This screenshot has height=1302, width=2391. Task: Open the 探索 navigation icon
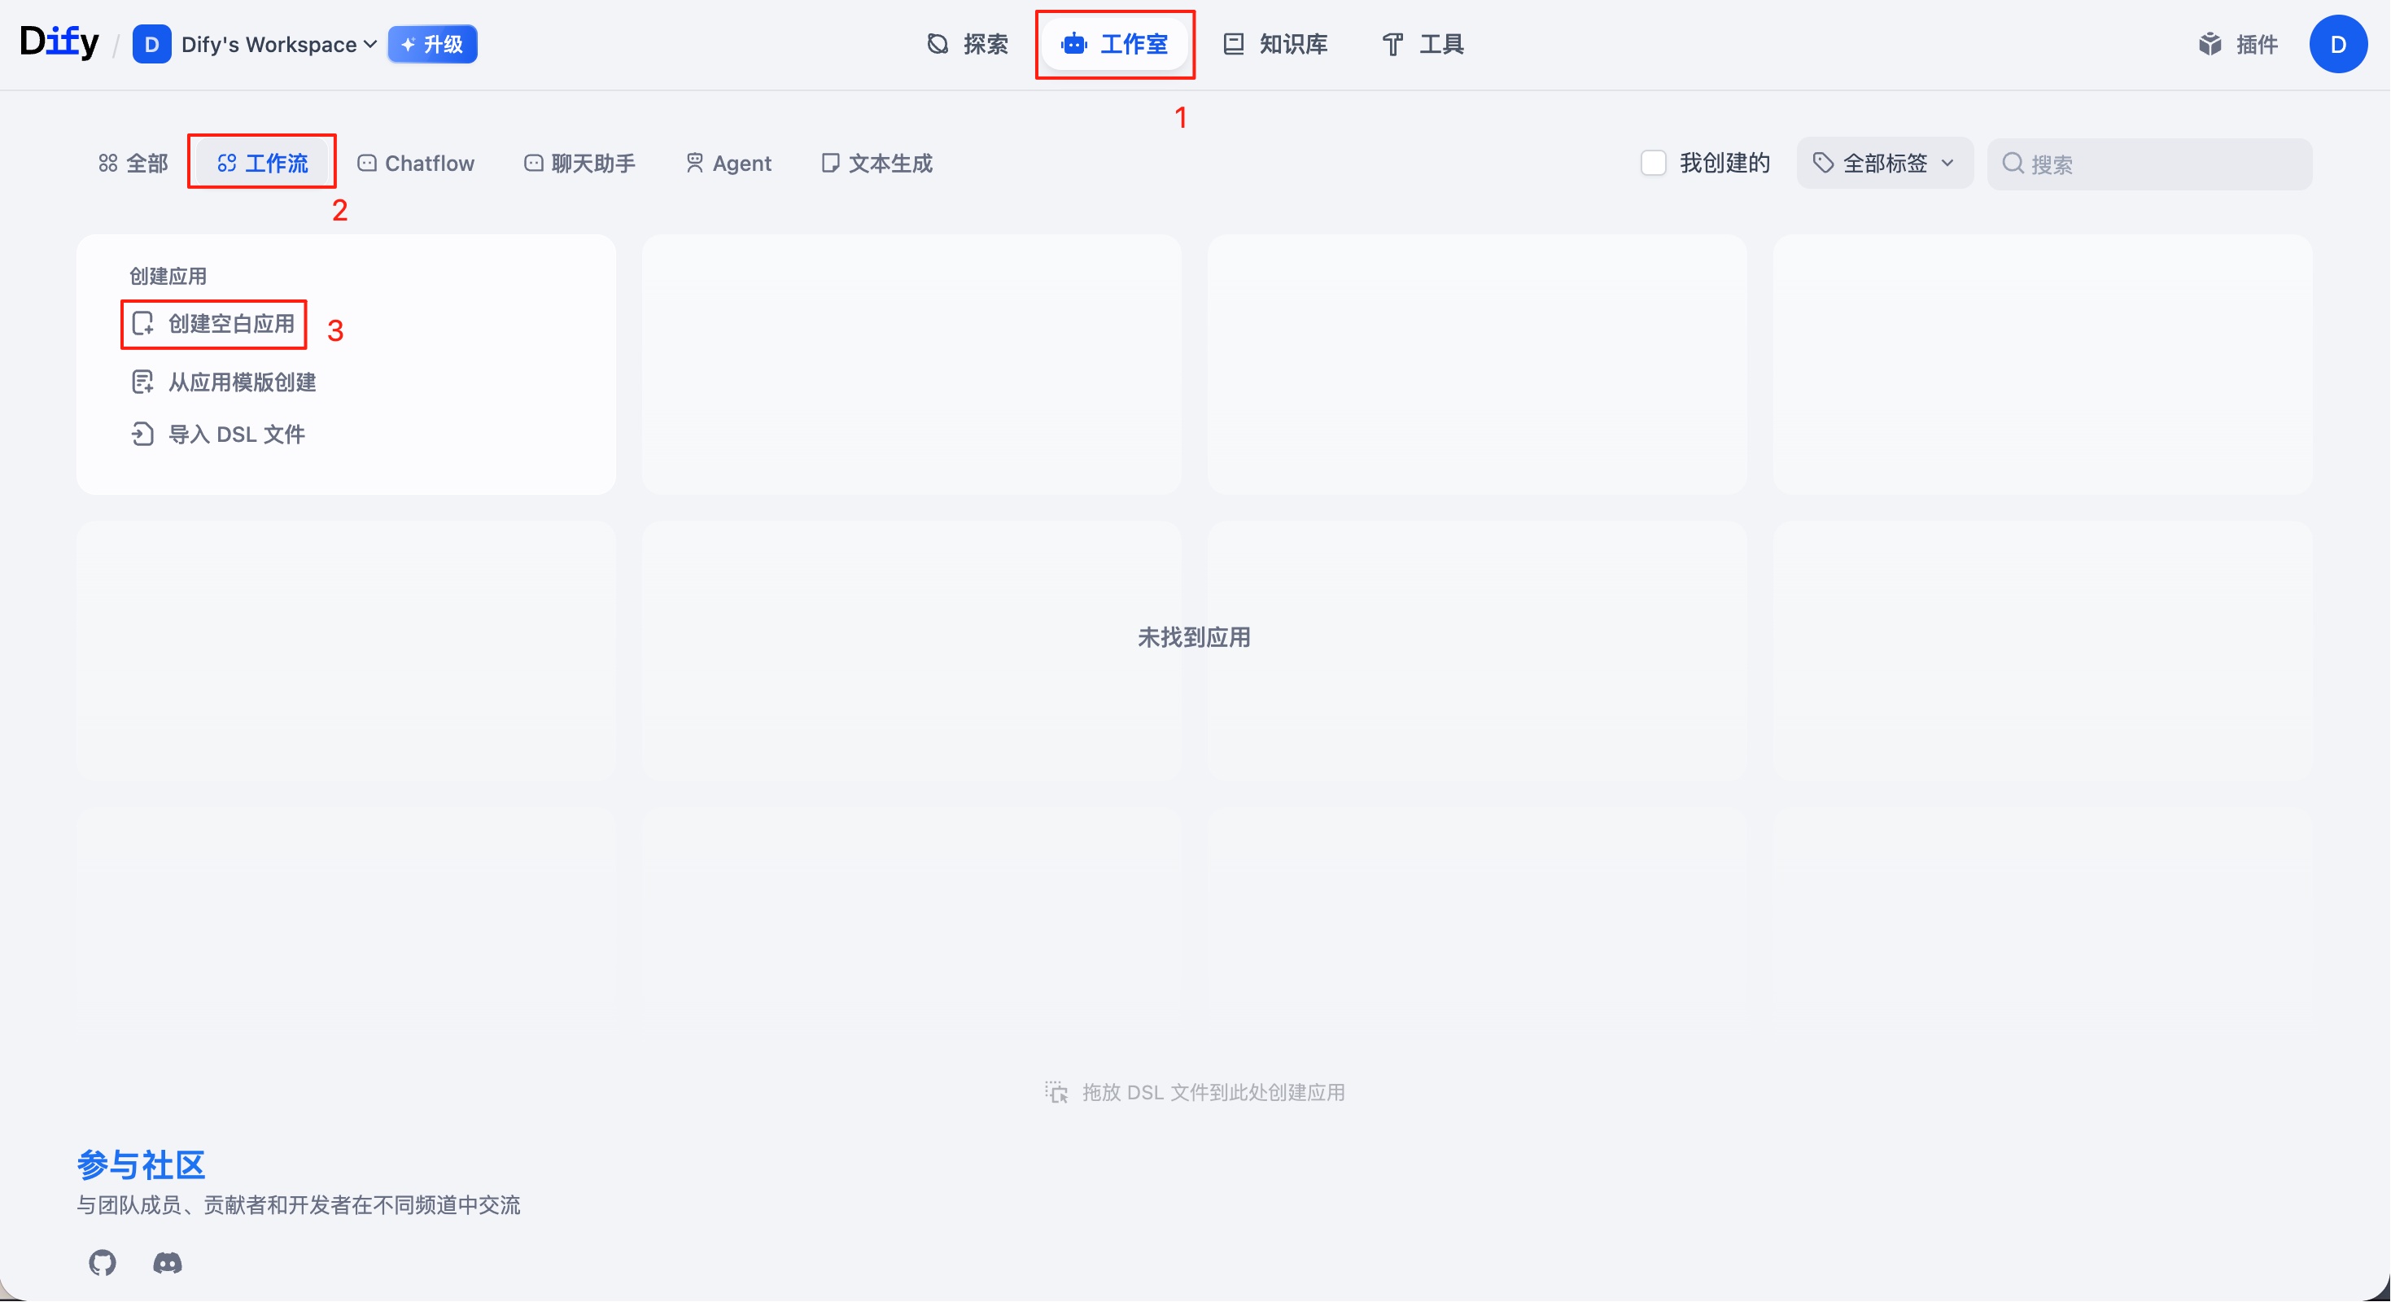[x=937, y=44]
